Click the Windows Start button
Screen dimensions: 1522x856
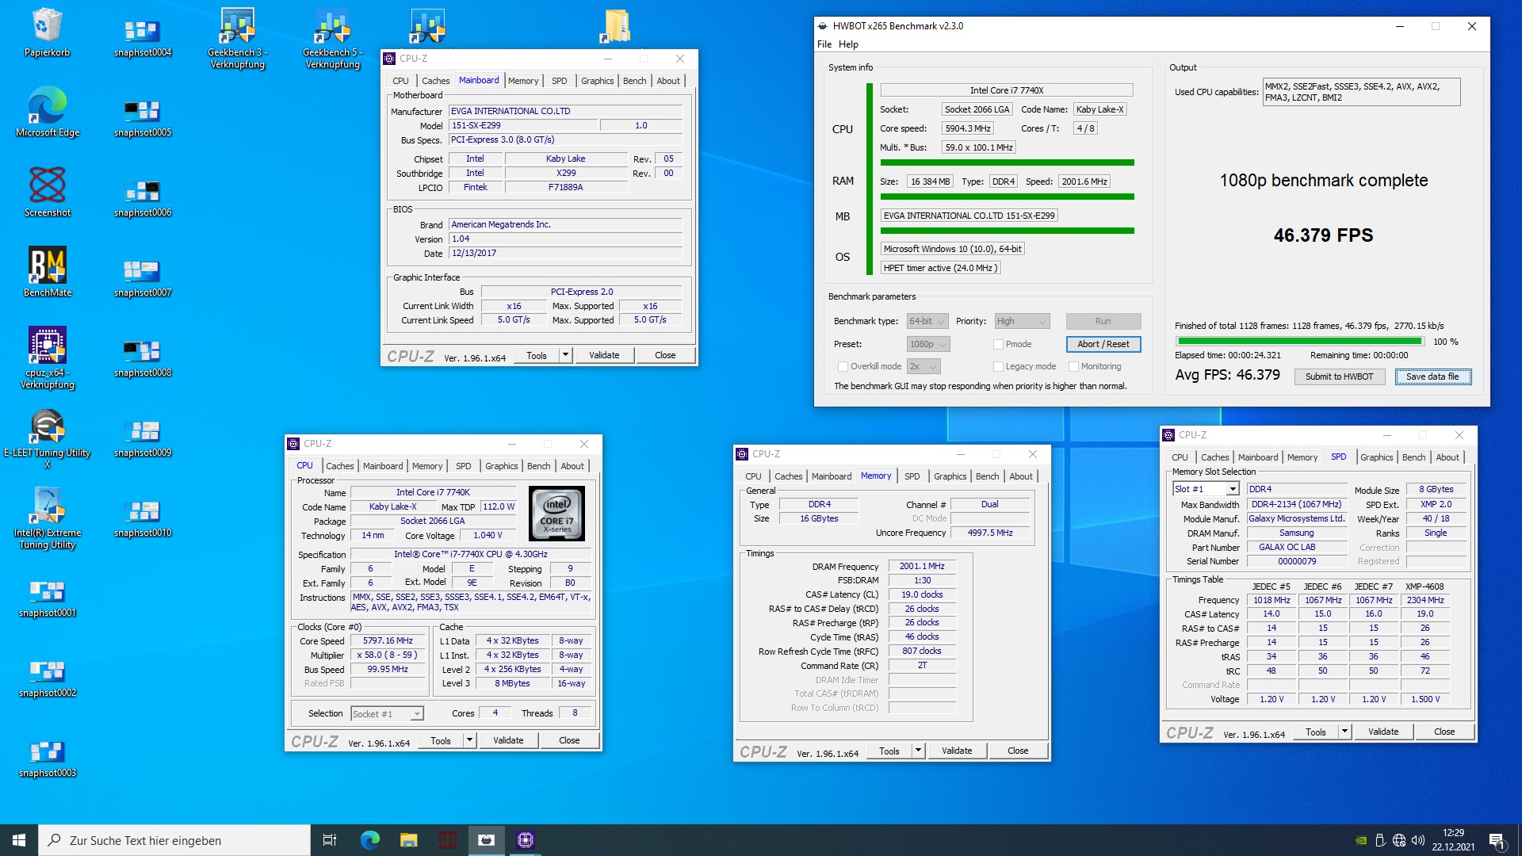[x=19, y=840]
